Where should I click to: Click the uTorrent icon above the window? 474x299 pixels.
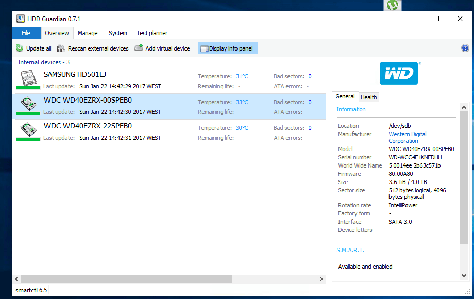point(393,5)
